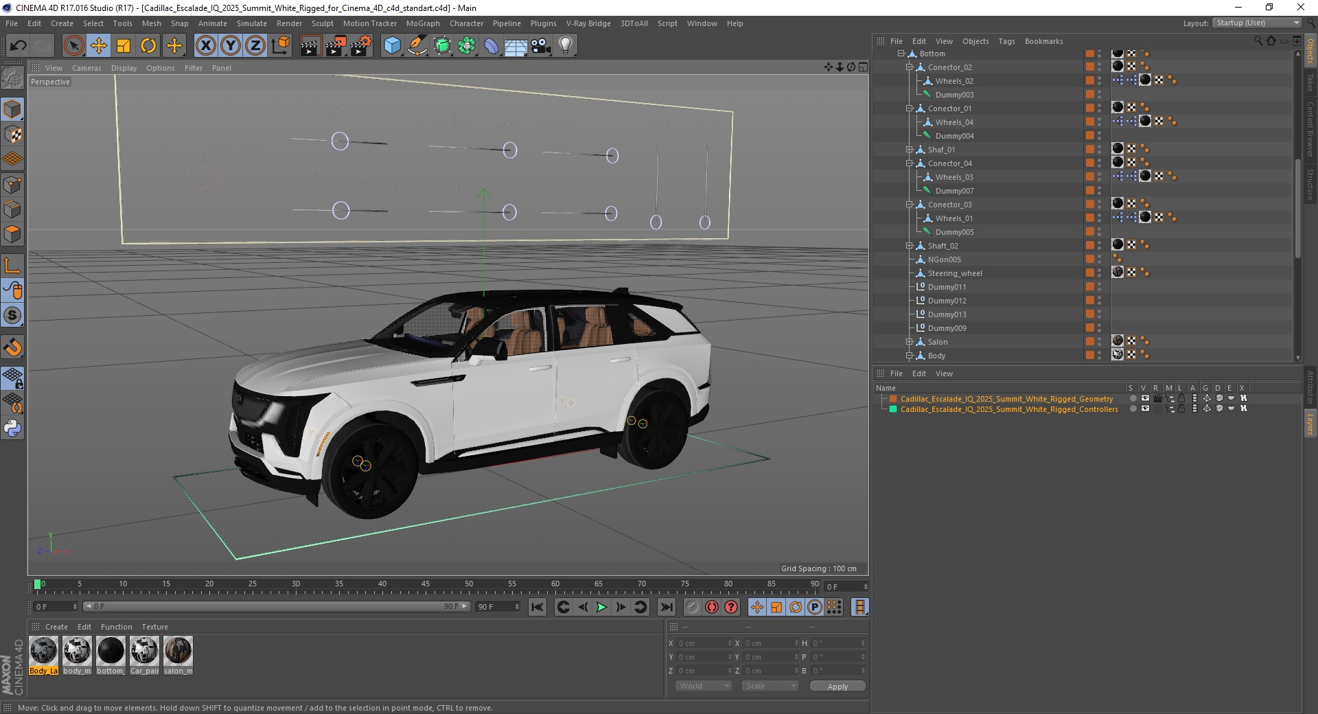Play the animation forward
The width and height of the screenshot is (1318, 714).
point(601,607)
